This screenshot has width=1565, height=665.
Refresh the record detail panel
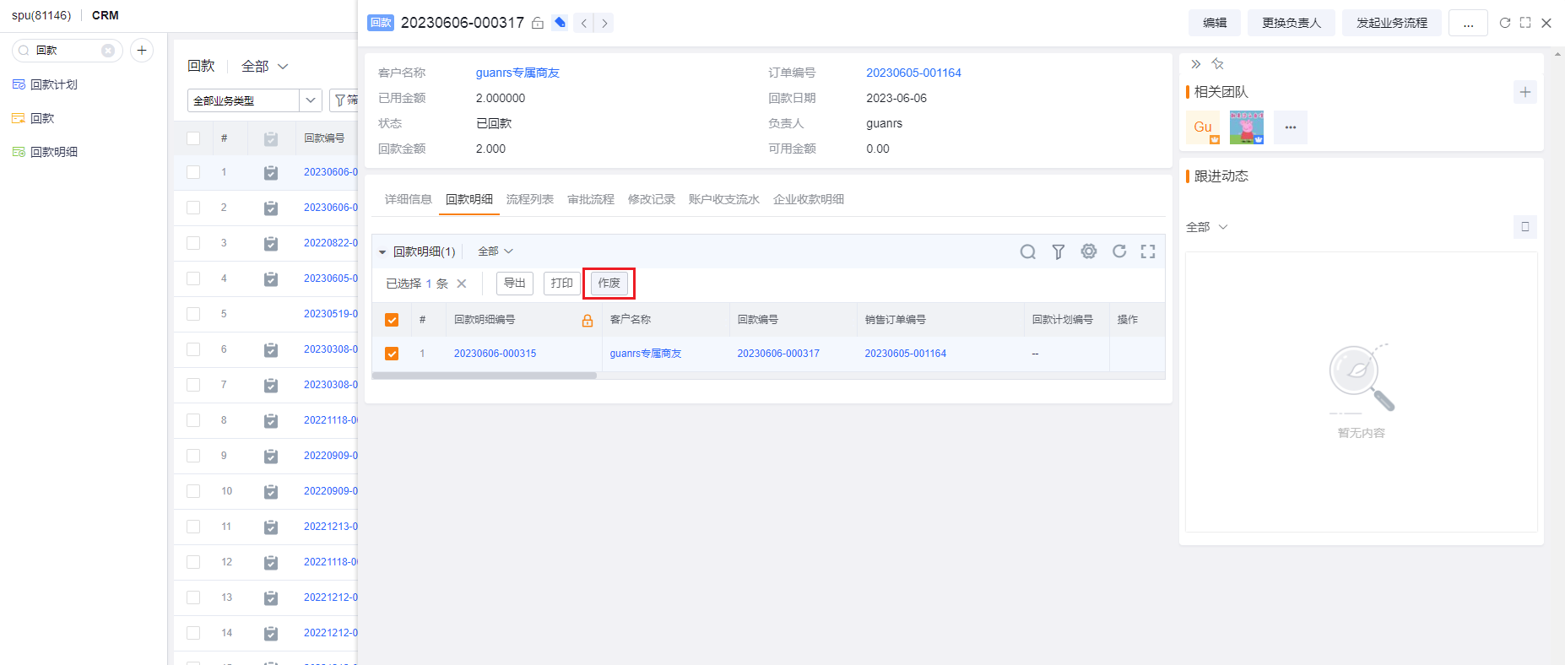(x=1504, y=23)
